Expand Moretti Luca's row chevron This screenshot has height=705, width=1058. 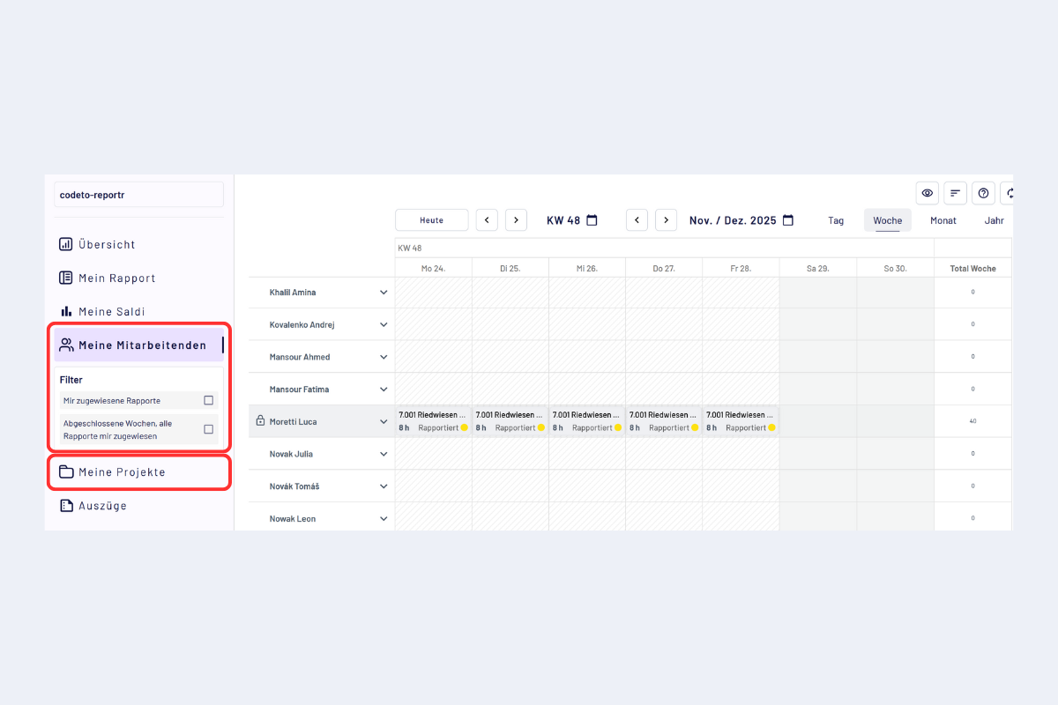click(x=384, y=421)
